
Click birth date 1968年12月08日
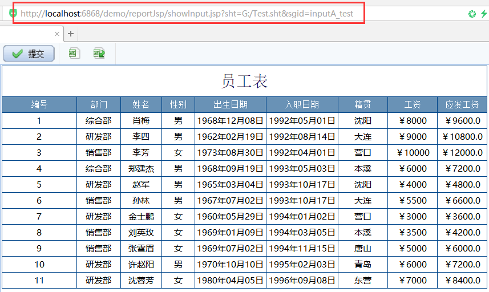coord(231,120)
